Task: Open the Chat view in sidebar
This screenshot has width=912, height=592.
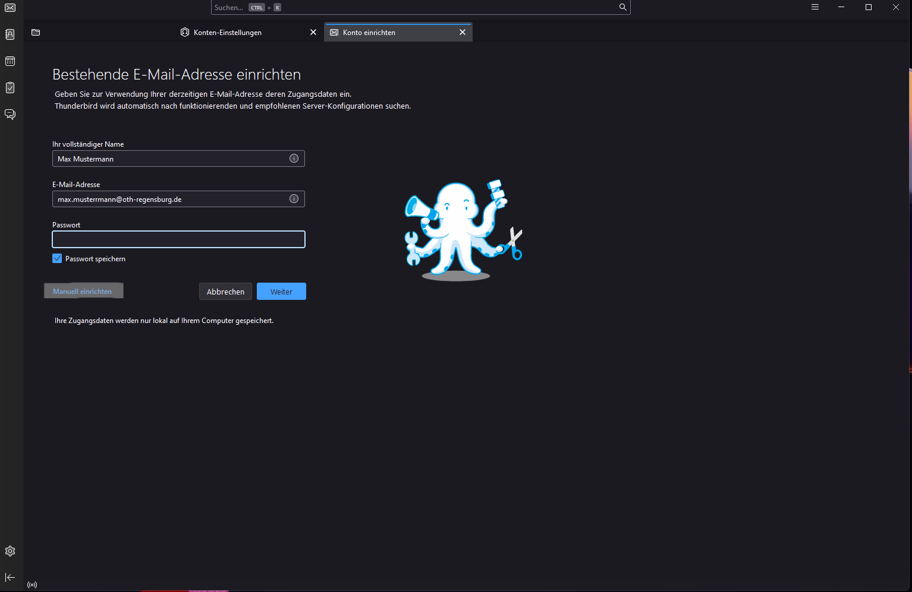Action: [x=10, y=114]
